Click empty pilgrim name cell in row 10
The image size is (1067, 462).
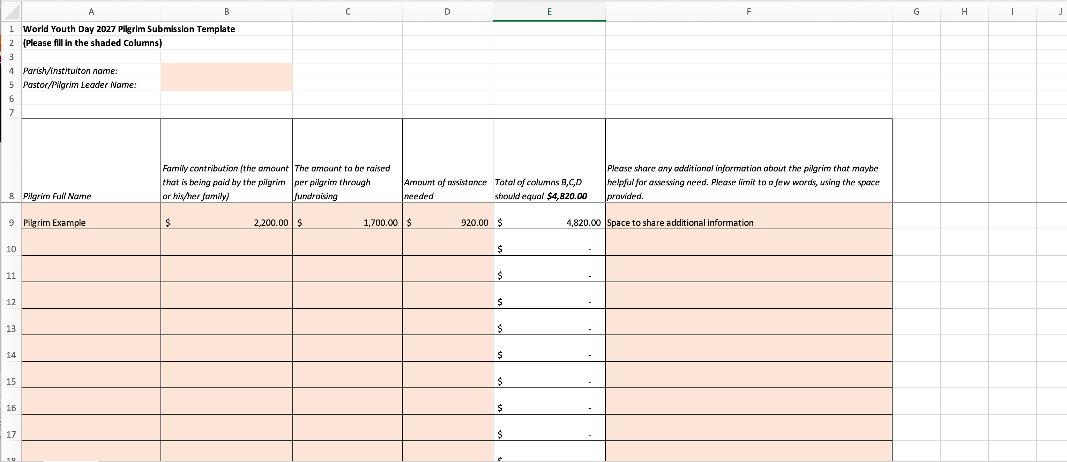coord(91,243)
